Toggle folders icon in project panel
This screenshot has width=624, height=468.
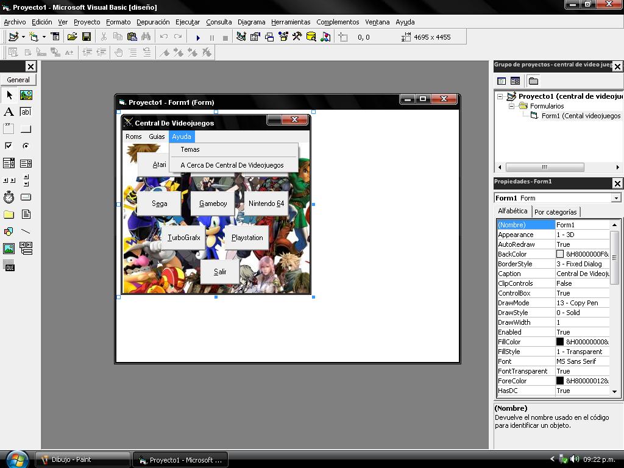pyautogui.click(x=533, y=81)
